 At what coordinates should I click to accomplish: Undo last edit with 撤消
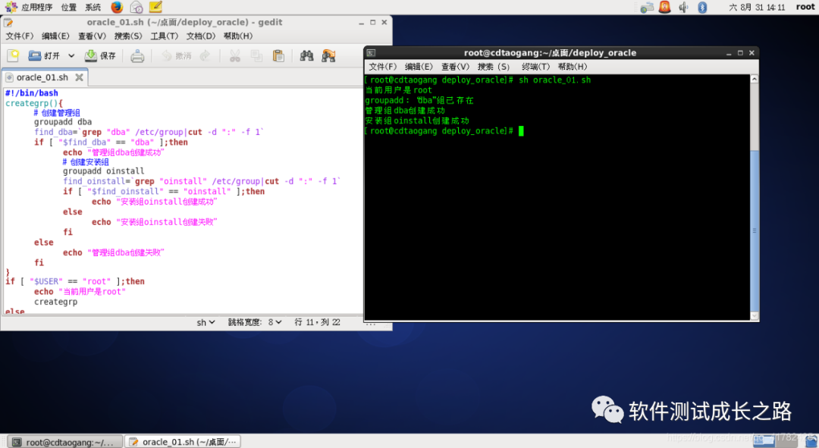176,56
